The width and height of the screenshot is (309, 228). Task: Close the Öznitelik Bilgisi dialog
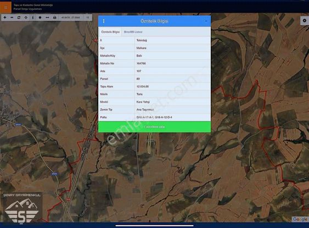click(x=206, y=21)
